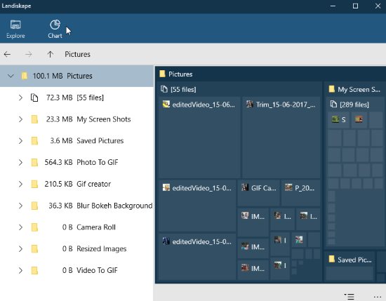Expand the Photo To GIF folder

click(20, 163)
